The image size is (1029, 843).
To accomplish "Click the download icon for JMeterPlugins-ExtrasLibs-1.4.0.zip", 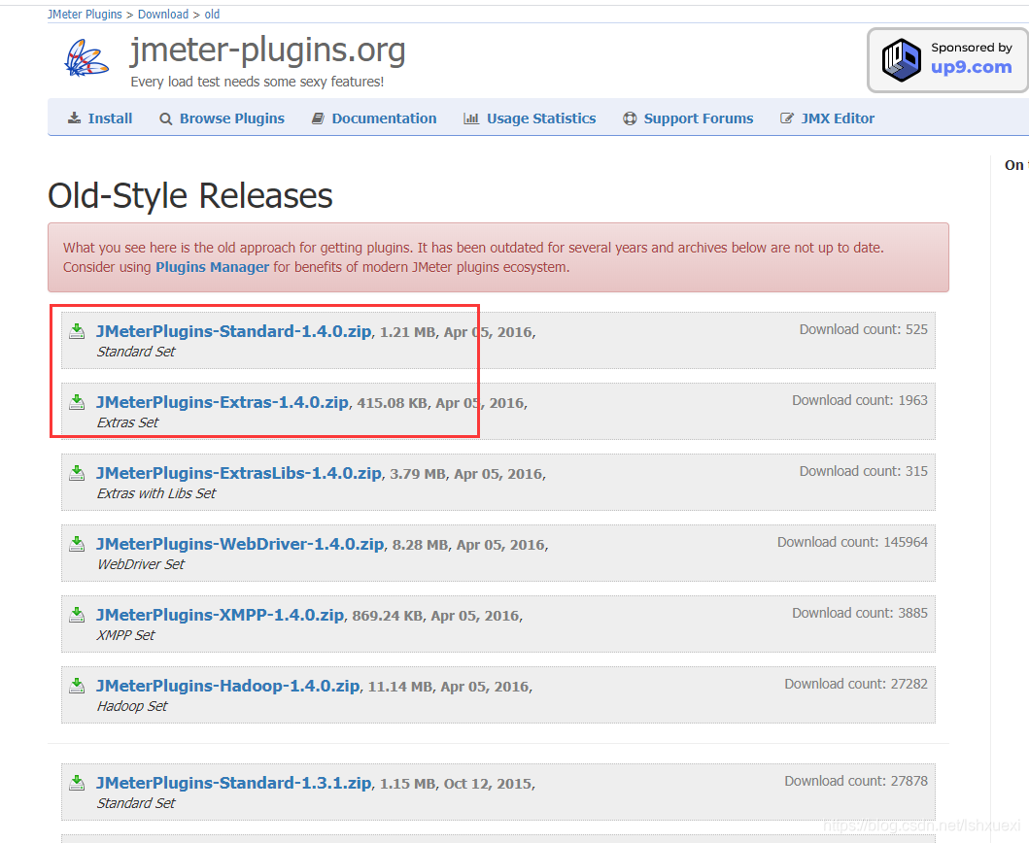I will pos(77,472).
